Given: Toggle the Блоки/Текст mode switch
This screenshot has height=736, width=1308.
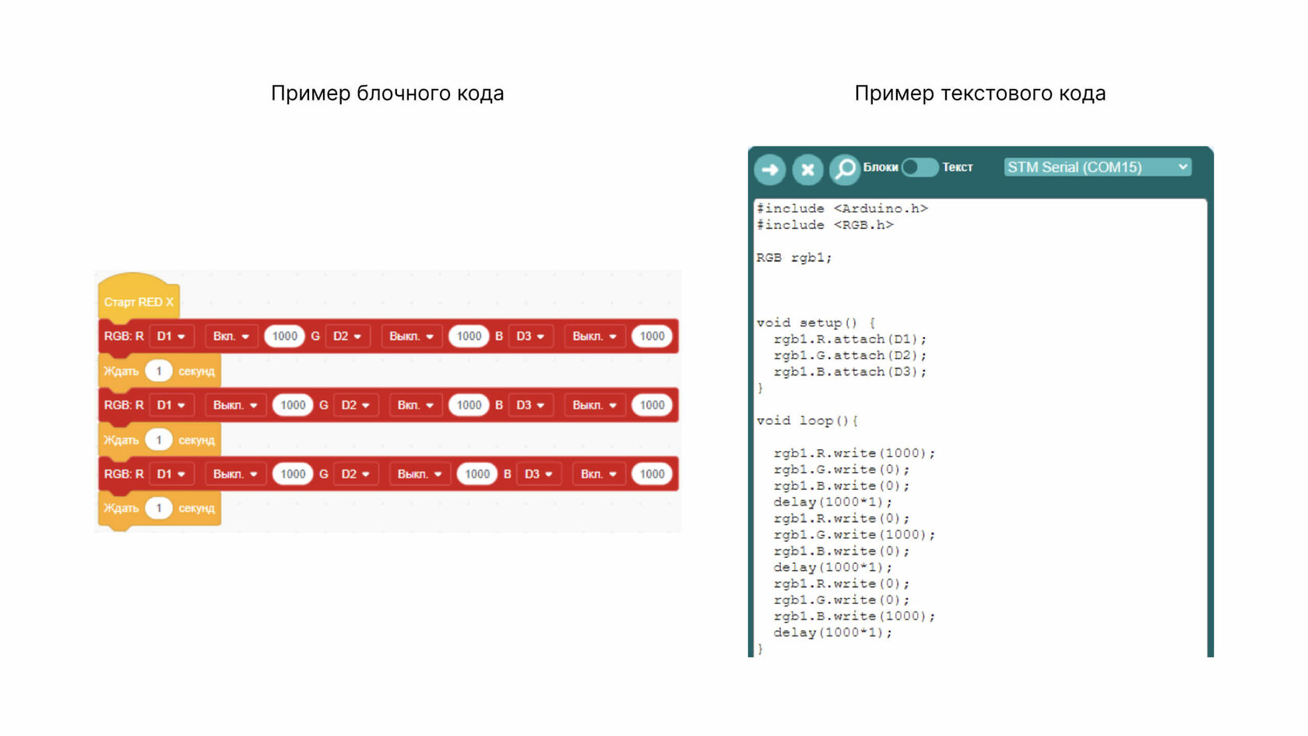Looking at the screenshot, I should tap(919, 167).
